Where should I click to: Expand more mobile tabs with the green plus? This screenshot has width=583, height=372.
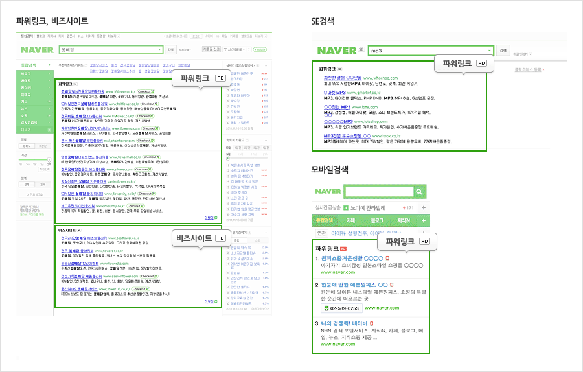point(424,220)
